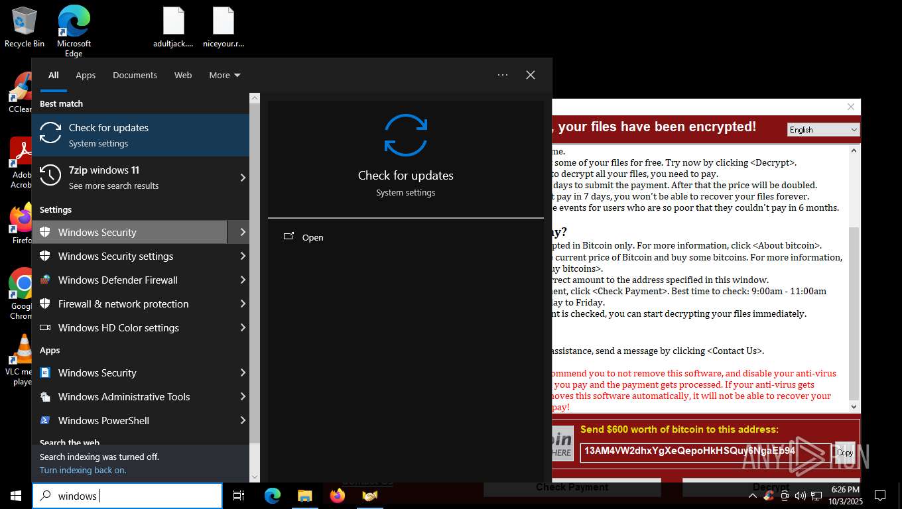Click the Windows PowerShell icon
The image size is (902, 509).
click(x=45, y=420)
